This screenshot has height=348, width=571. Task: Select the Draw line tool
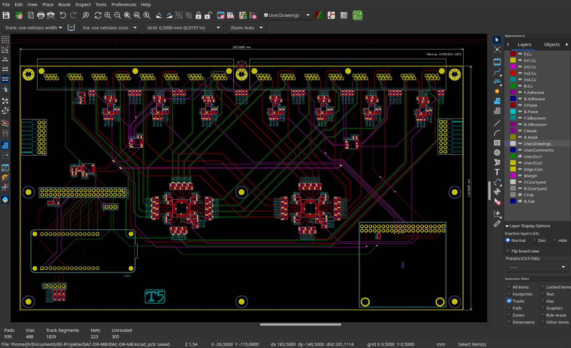[497, 123]
